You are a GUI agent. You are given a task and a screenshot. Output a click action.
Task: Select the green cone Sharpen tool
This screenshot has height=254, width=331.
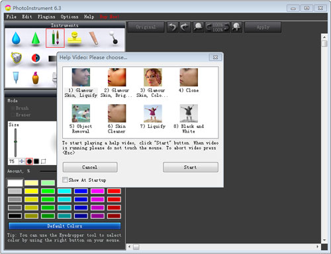pyautogui.click(x=36, y=38)
